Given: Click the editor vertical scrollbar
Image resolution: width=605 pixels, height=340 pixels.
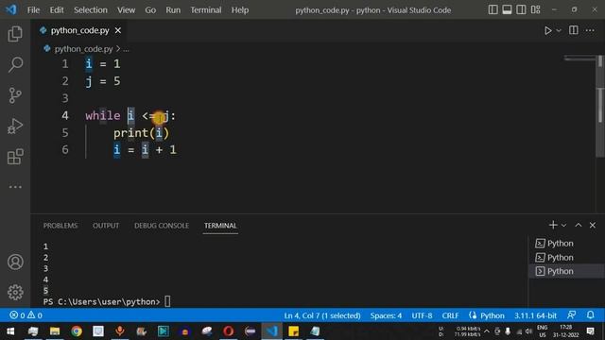Looking at the screenshot, I should 600,106.
